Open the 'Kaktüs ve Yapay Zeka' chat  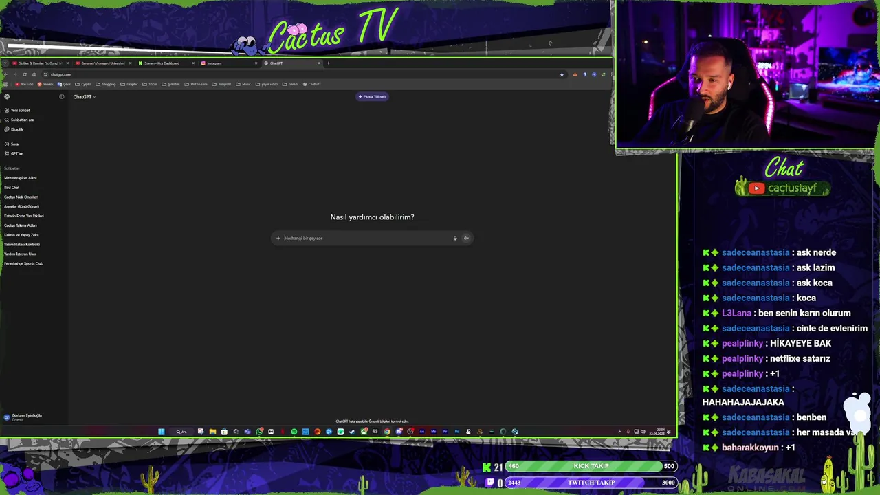(x=21, y=235)
